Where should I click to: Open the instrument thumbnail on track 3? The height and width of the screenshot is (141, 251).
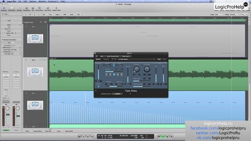(35, 105)
